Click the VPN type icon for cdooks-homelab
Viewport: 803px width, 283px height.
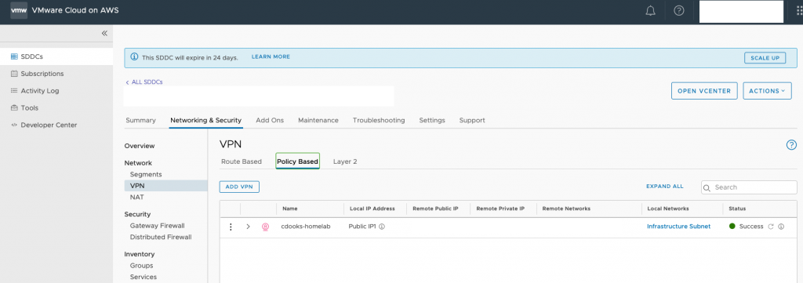[x=265, y=227]
